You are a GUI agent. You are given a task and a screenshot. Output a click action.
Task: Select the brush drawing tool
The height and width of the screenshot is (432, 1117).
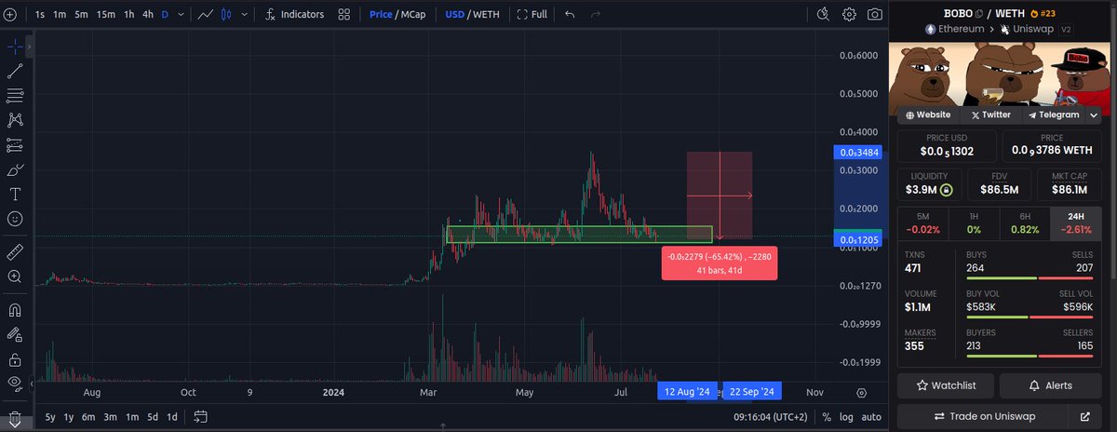(x=15, y=170)
